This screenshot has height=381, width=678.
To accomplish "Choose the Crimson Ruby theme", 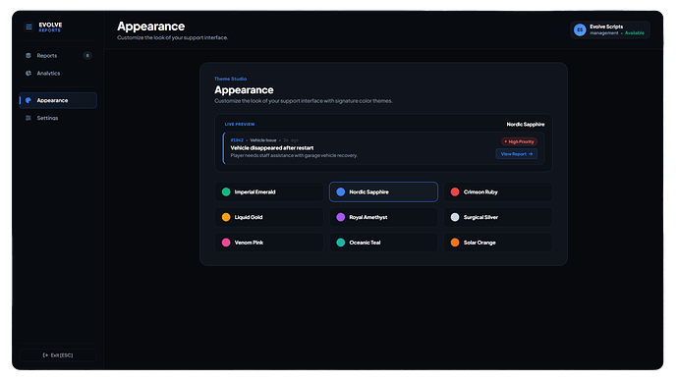I will click(498, 191).
